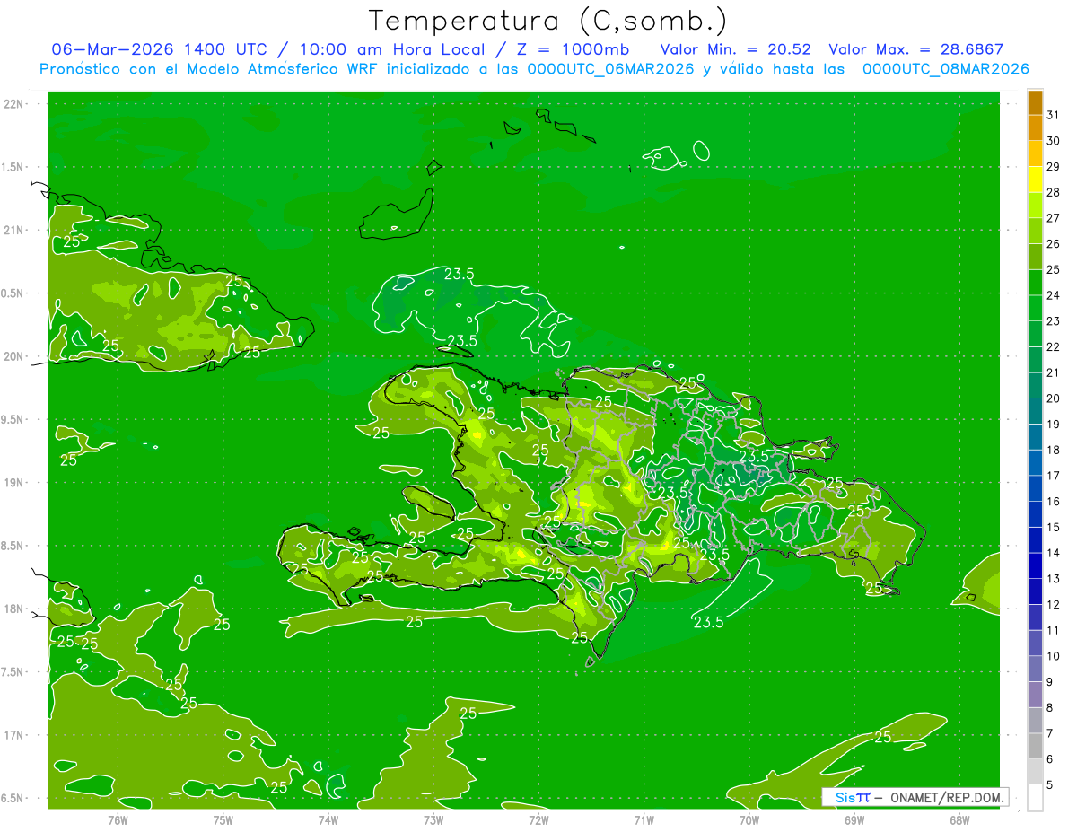1077x832 pixels.
Task: Click the legend value '24'
Action: click(1053, 295)
